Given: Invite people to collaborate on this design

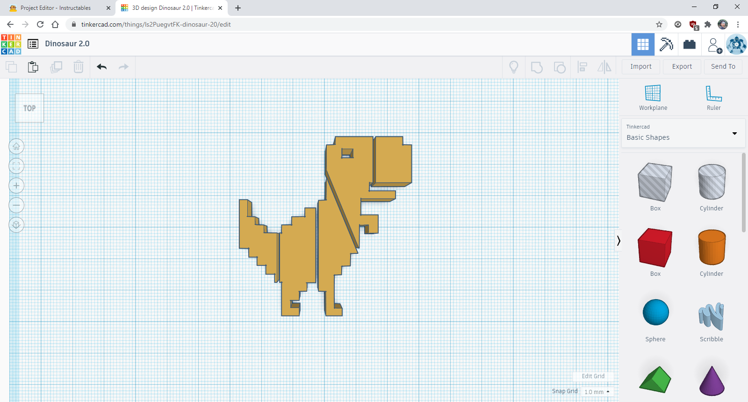Looking at the screenshot, I should (x=714, y=45).
